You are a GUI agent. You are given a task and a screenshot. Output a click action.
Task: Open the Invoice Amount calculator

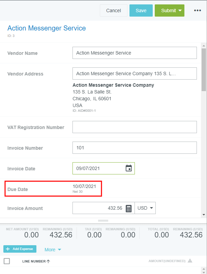(128, 208)
